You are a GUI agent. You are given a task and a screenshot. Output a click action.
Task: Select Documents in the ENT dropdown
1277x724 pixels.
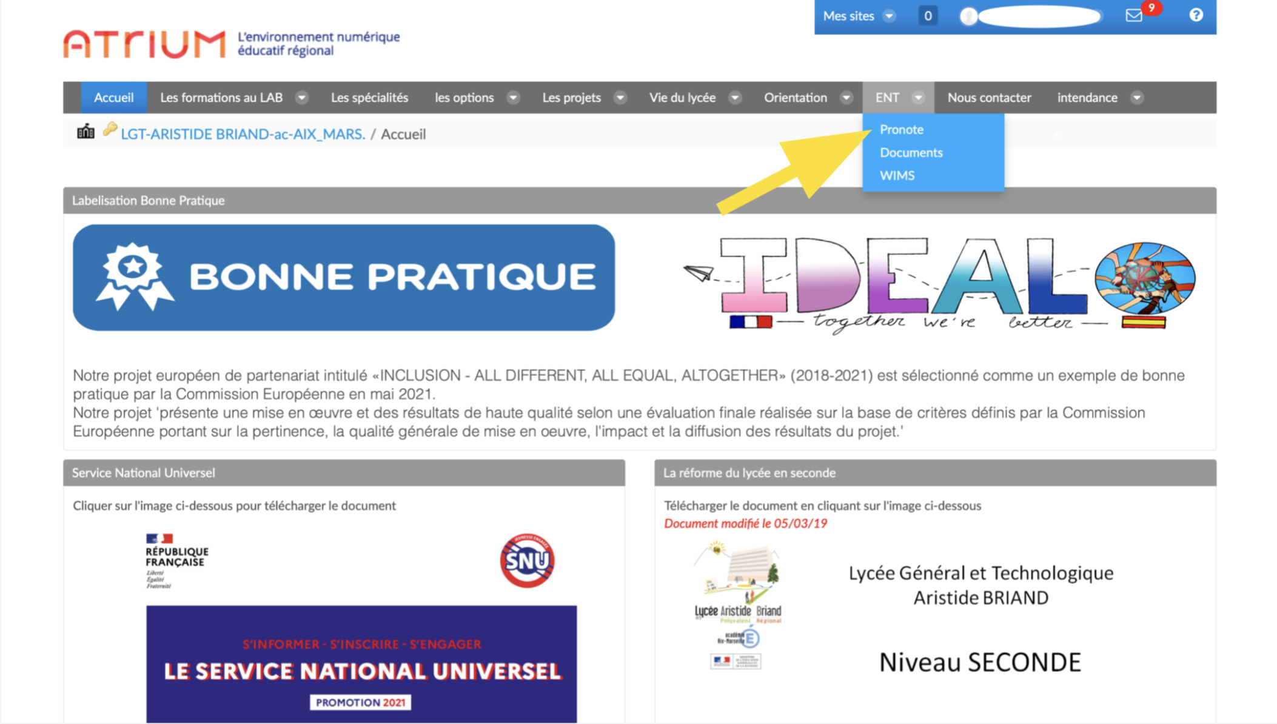pyautogui.click(x=911, y=152)
